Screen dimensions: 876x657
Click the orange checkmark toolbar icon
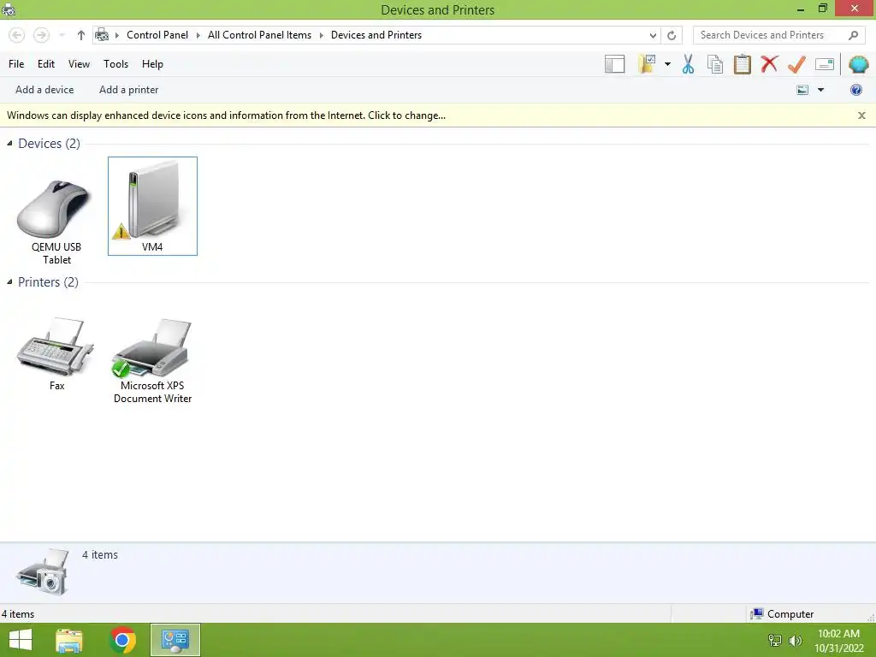796,64
